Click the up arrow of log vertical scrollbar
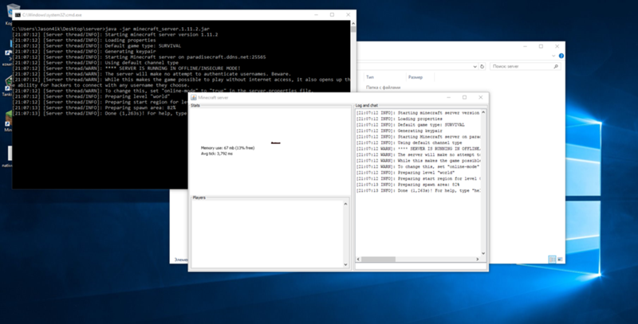 pyautogui.click(x=483, y=112)
